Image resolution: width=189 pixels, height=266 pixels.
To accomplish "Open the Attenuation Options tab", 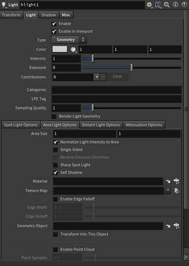I will coord(144,125).
